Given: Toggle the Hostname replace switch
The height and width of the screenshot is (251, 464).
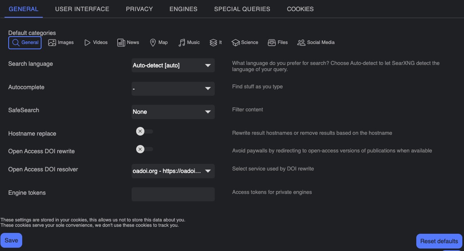Looking at the screenshot, I should 144,131.
